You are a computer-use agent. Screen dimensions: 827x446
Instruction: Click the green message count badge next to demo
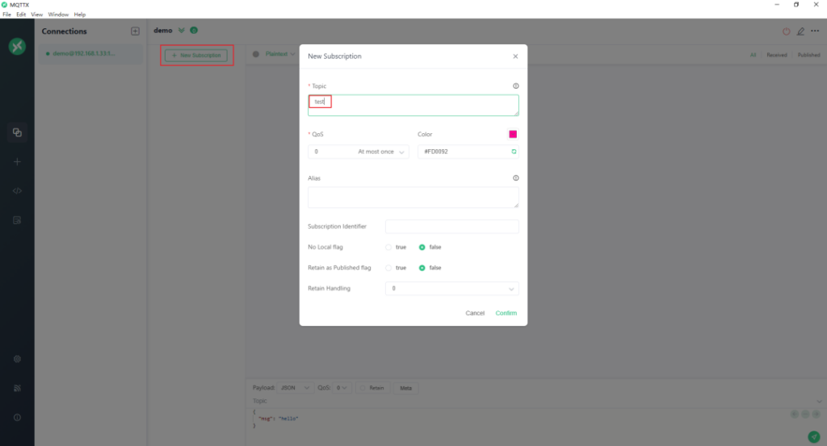point(194,31)
